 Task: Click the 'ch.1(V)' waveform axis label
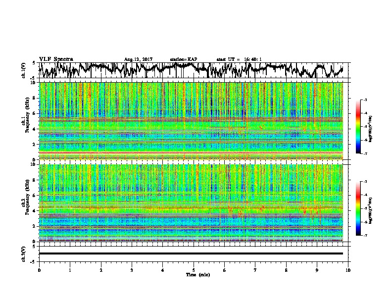(23, 70)
